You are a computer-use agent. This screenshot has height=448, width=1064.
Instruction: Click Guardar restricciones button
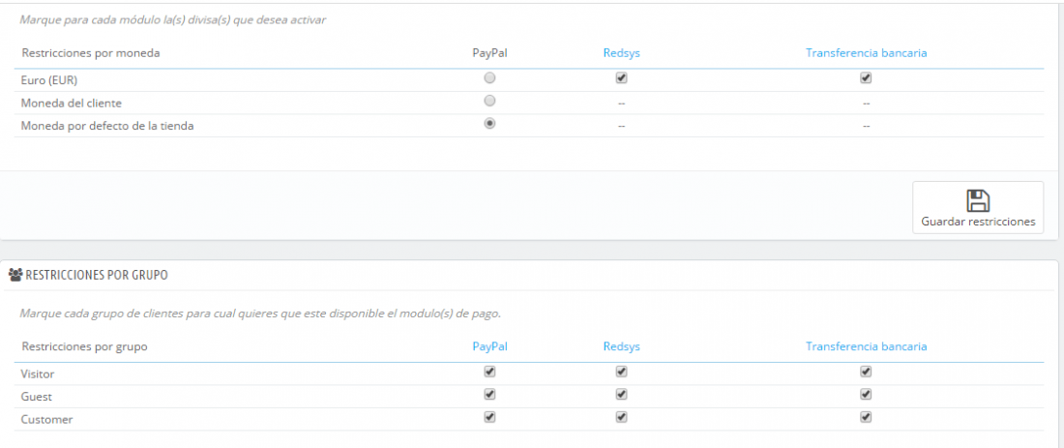pyautogui.click(x=978, y=207)
